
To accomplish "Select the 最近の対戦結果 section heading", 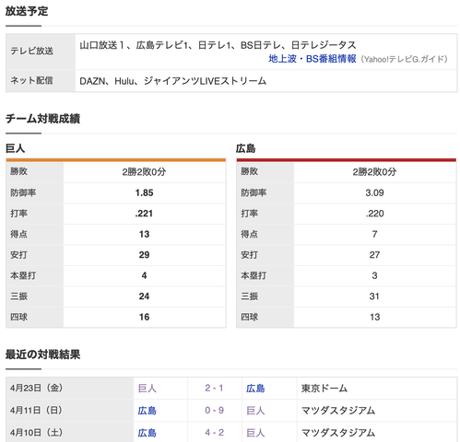I will (42, 355).
